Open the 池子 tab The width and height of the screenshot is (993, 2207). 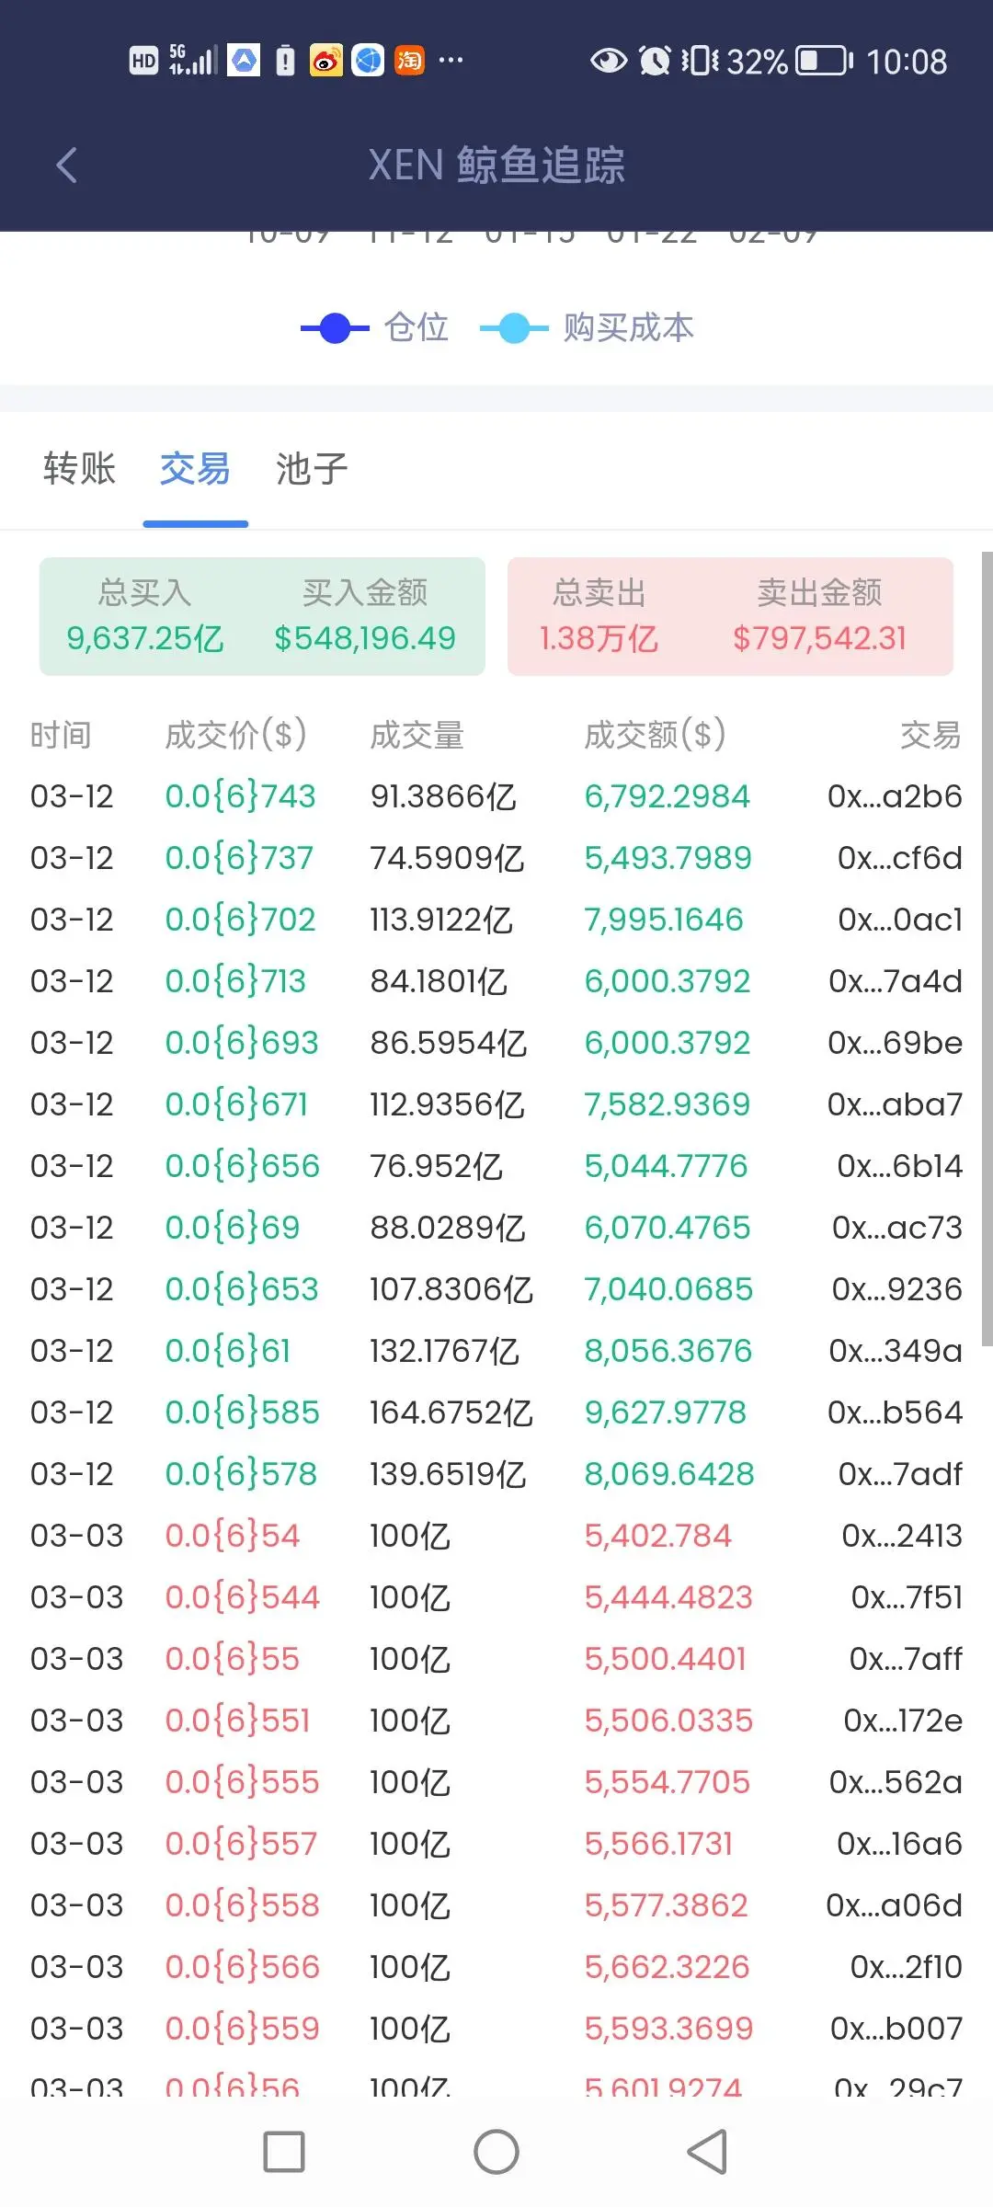[x=312, y=468]
